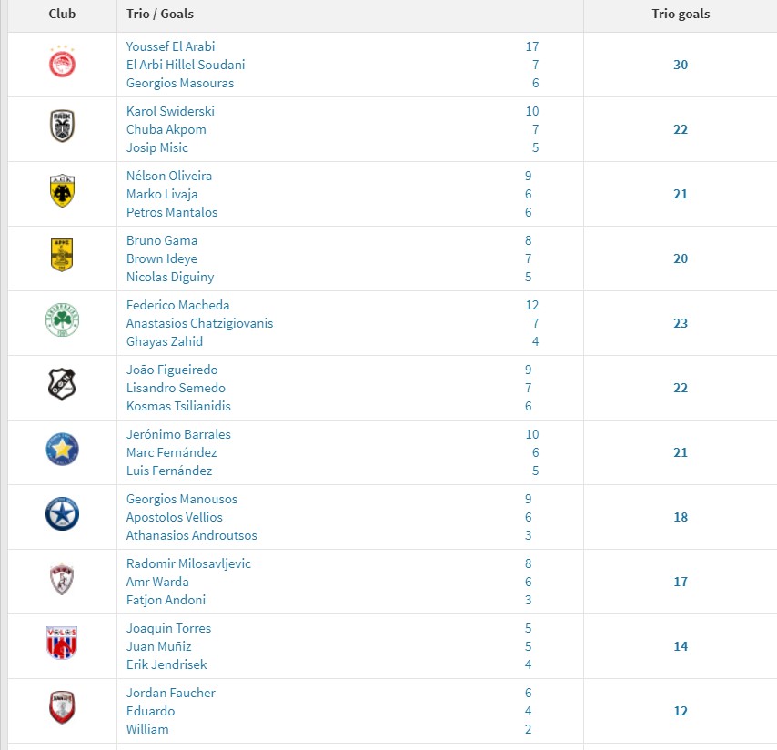Select the Asteras Tripolis yellow star logo
777x750 pixels.
coord(62,449)
